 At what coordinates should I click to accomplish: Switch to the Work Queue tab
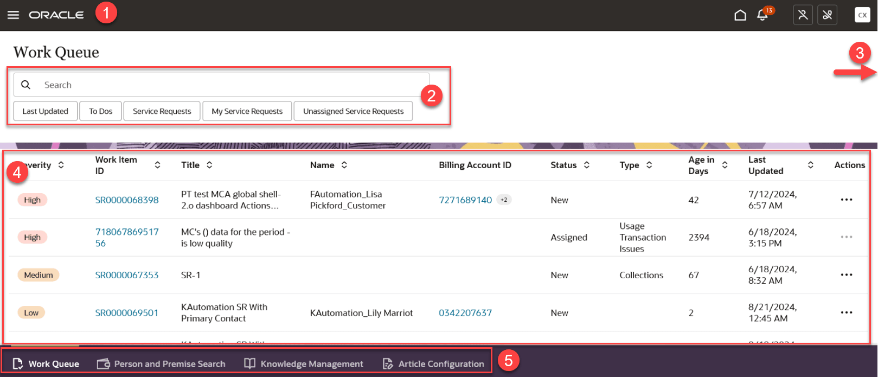pyautogui.click(x=46, y=364)
